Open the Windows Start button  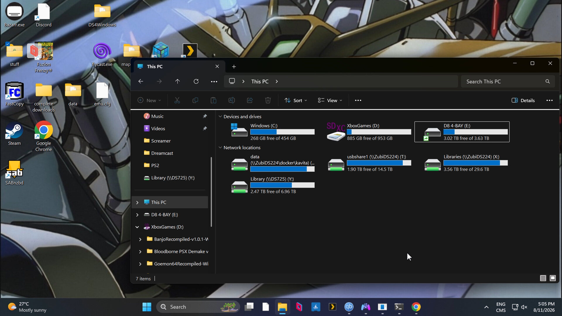(x=147, y=307)
